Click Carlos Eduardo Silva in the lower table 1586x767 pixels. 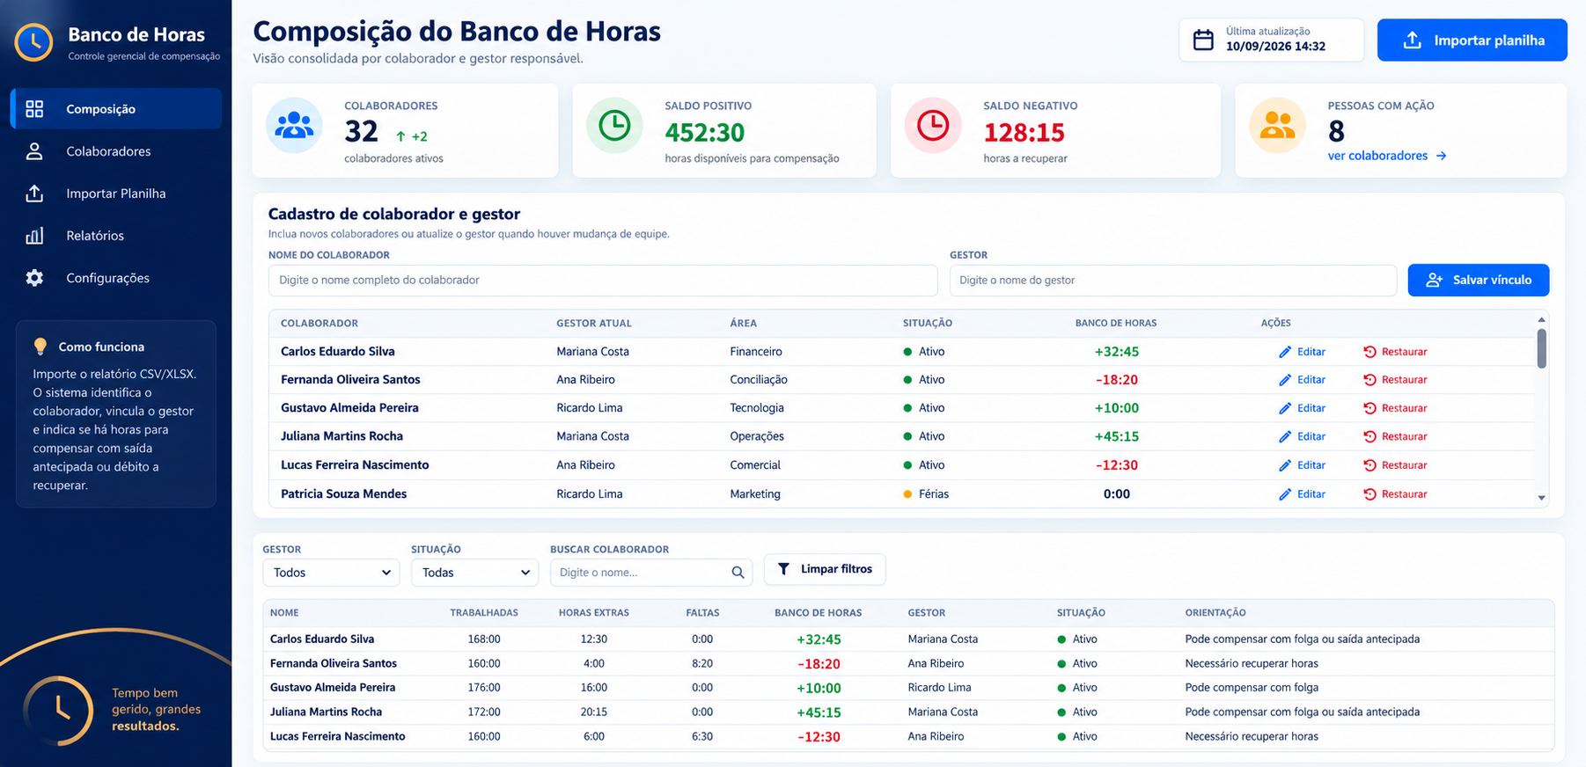click(322, 639)
